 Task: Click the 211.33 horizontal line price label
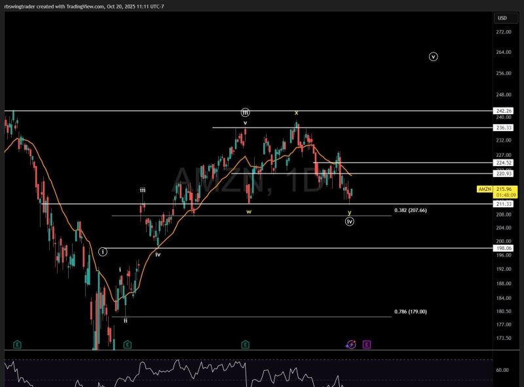pyautogui.click(x=504, y=204)
